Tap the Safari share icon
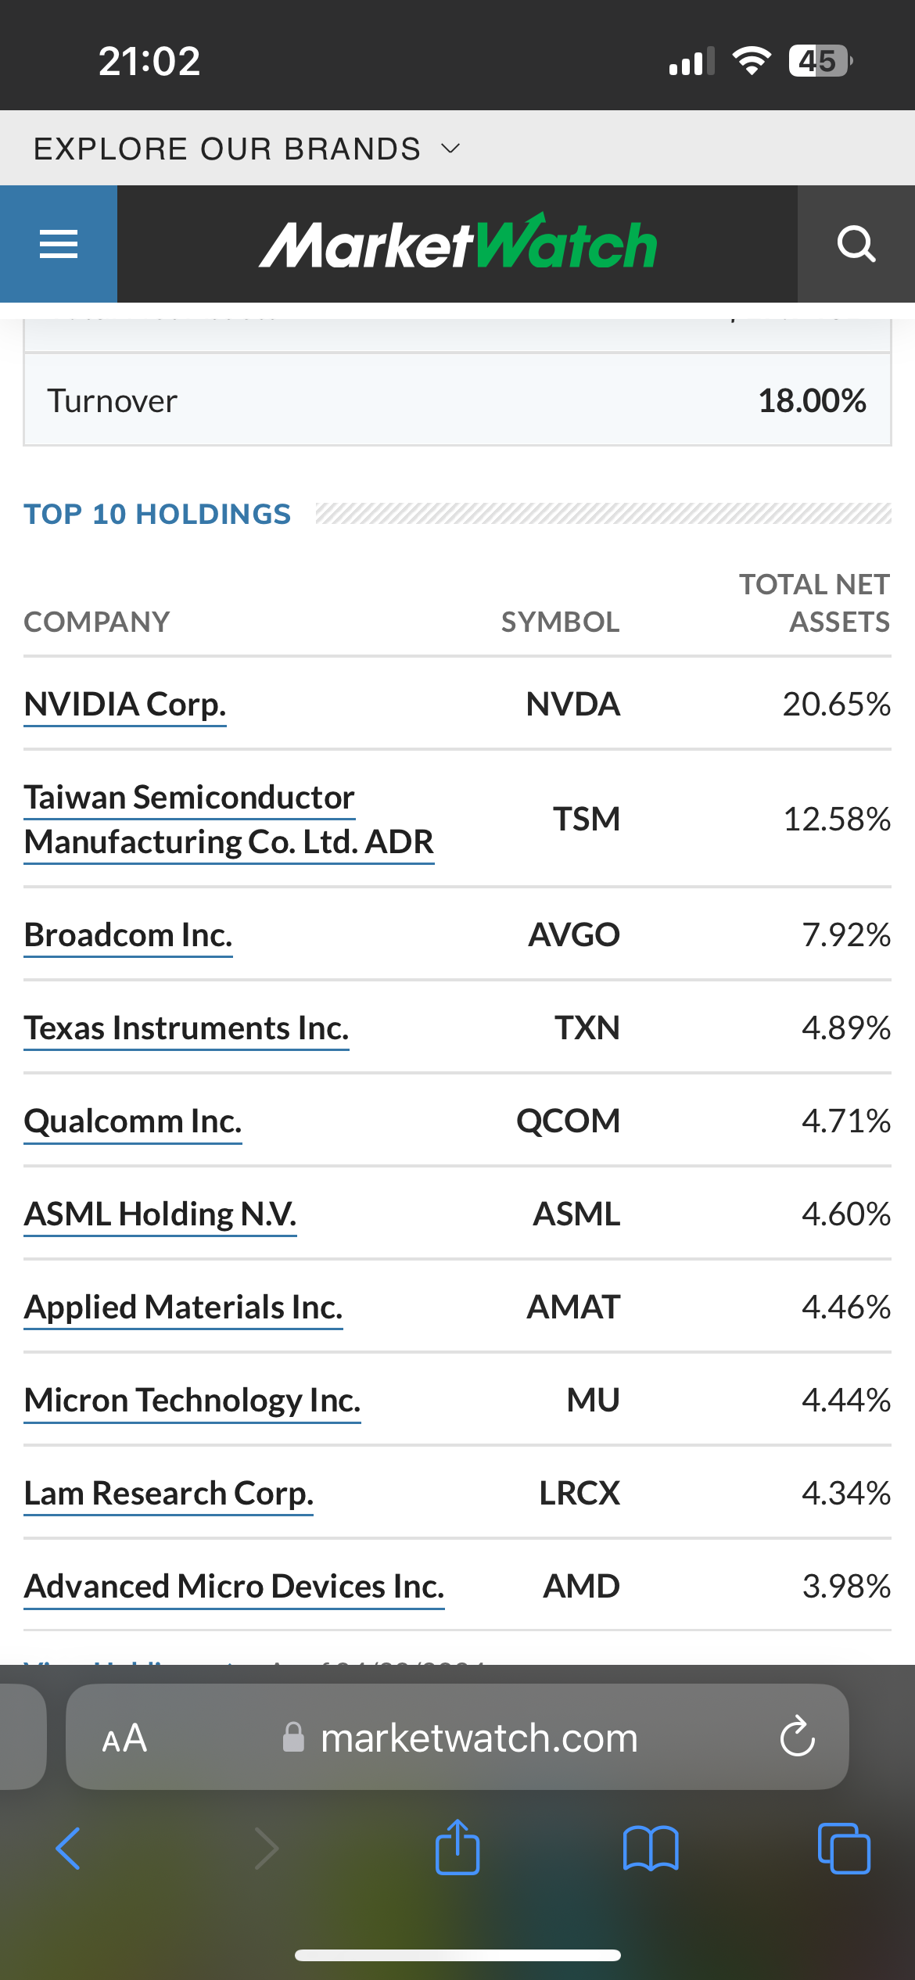 click(457, 1848)
